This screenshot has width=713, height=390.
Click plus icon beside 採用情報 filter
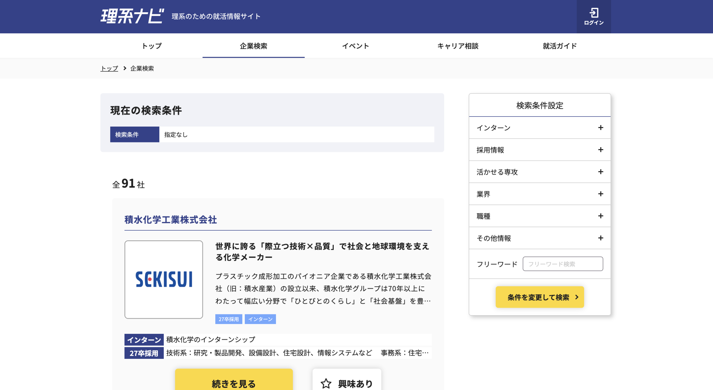(x=600, y=150)
